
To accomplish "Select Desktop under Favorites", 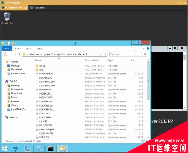I will point(15,65).
